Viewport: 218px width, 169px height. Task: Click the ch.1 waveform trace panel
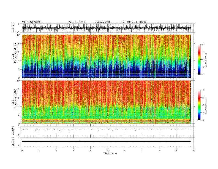coord(108,28)
